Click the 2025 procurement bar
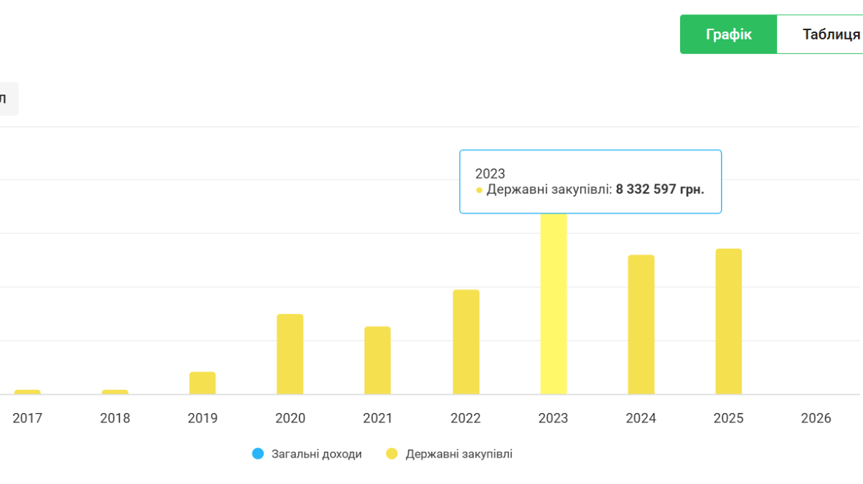 pyautogui.click(x=728, y=321)
